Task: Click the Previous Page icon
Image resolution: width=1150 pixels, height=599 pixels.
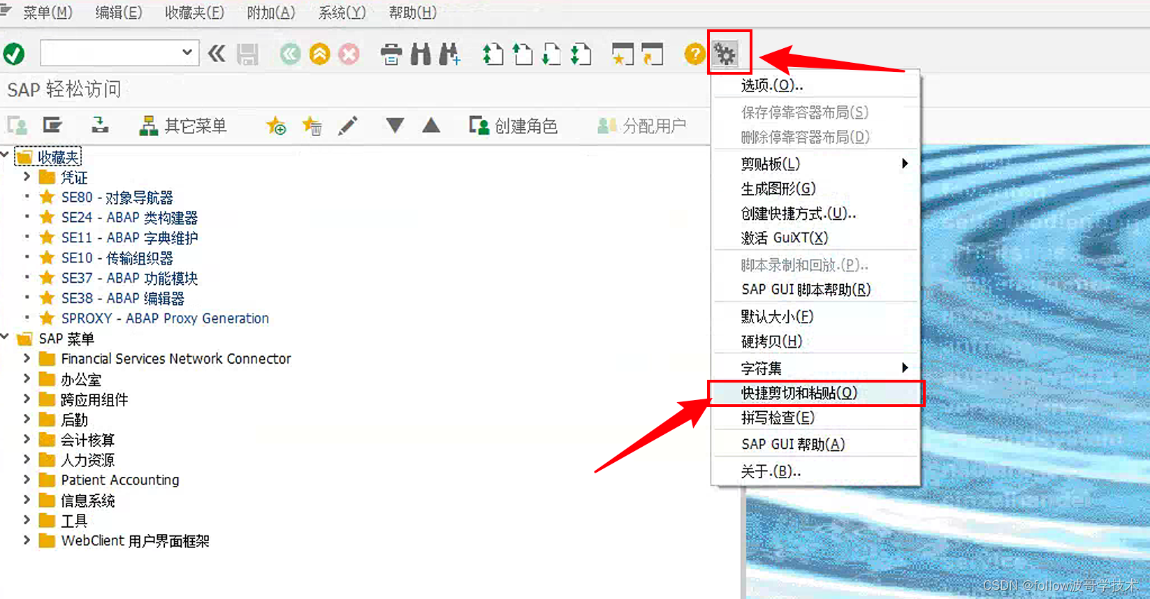Action: pyautogui.click(x=522, y=54)
